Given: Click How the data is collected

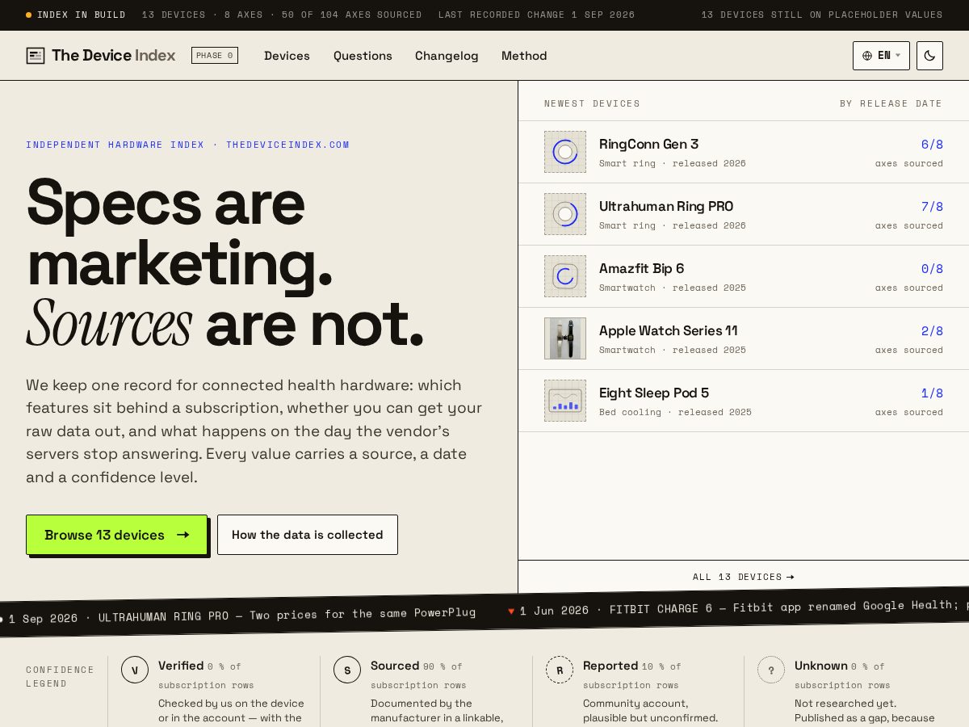Looking at the screenshot, I should (x=308, y=535).
